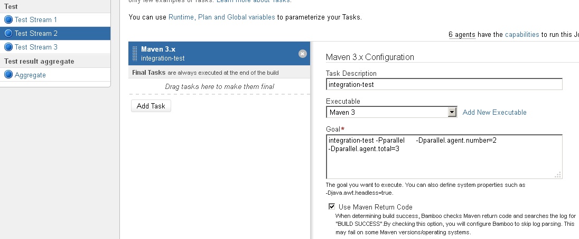Open the capabilities link
The width and height of the screenshot is (579, 239).
522,34
